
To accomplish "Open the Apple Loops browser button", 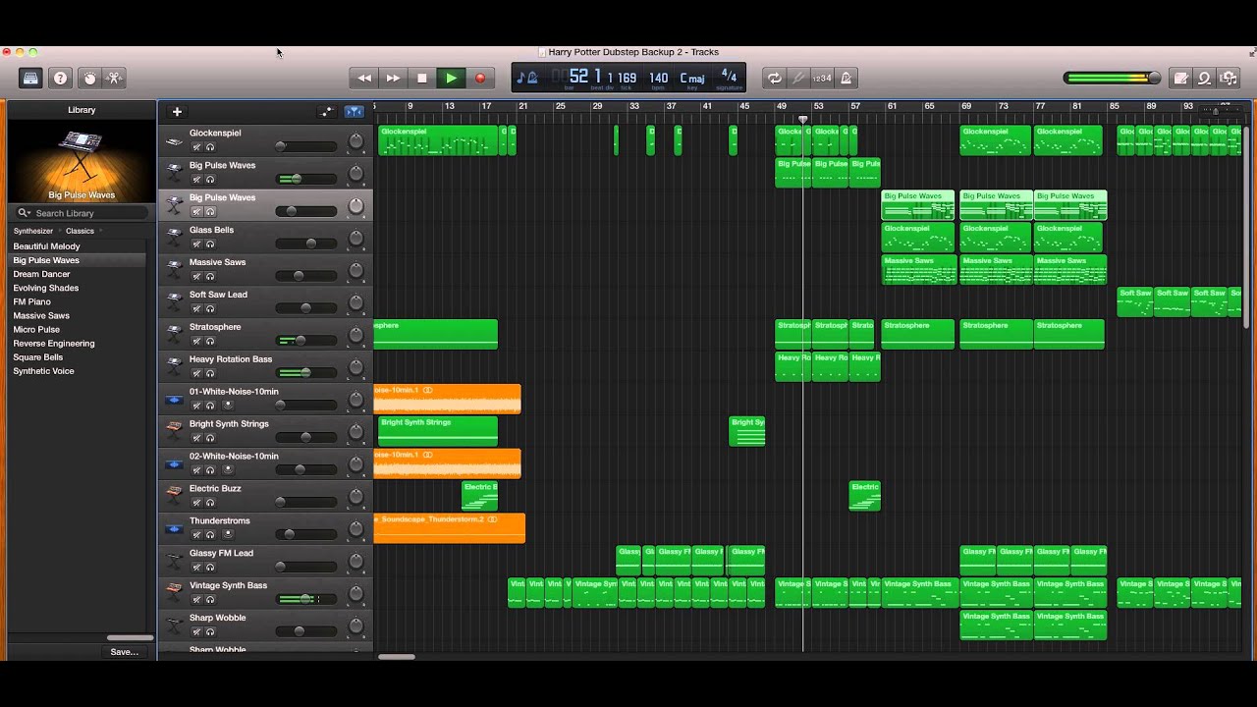I will tap(1205, 79).
